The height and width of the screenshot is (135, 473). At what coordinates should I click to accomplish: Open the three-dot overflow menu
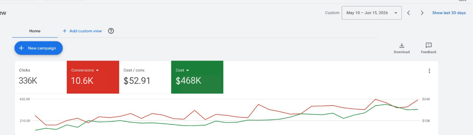tap(429, 71)
